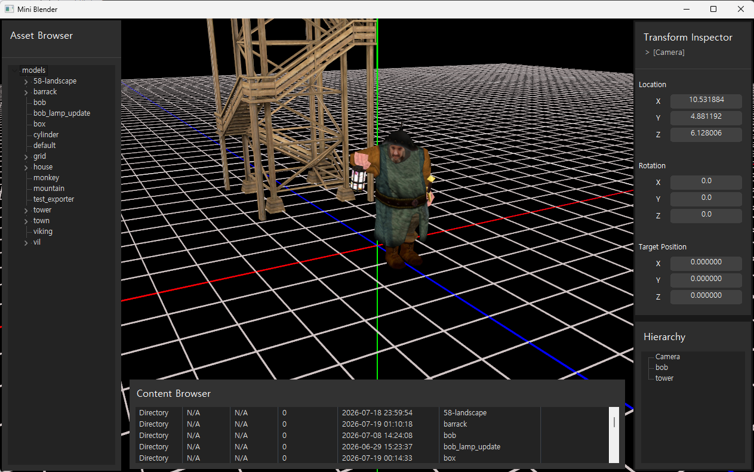Select the monkey asset

pyautogui.click(x=46, y=178)
